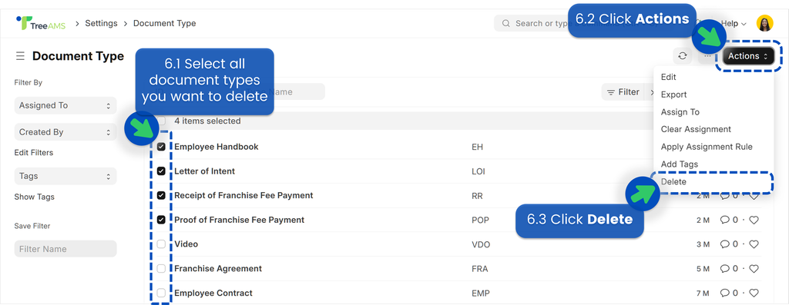Go to the Settings breadcrumb
Screen dimensions: 789x305
(101, 24)
